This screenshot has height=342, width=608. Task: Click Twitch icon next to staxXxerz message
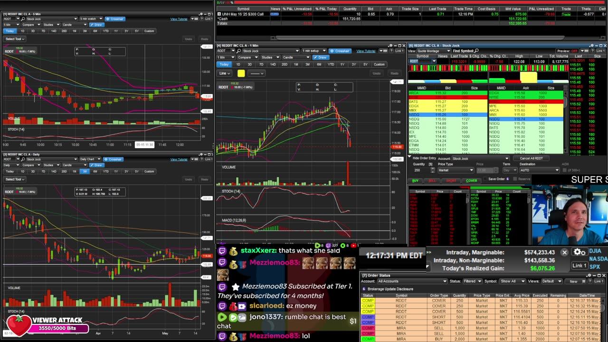[222, 250]
